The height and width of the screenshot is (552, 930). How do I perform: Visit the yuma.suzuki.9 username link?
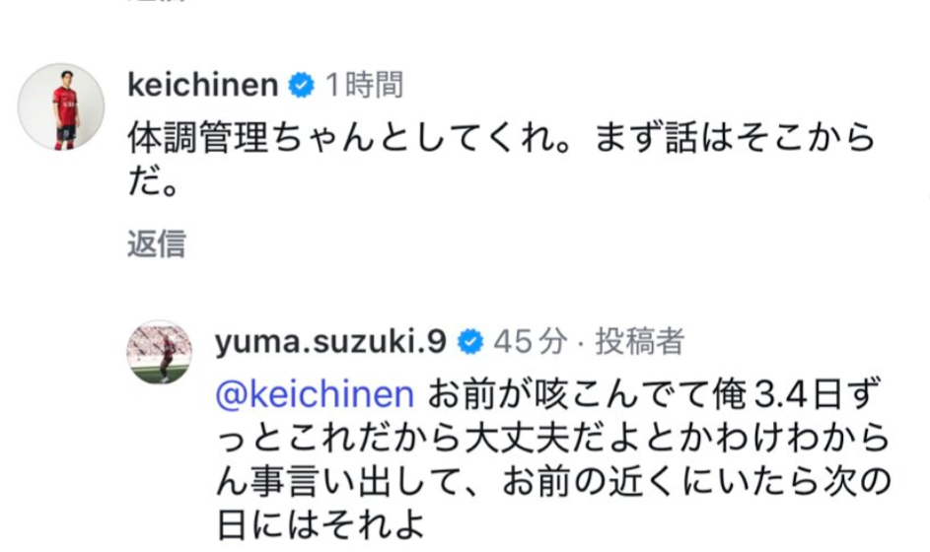point(330,342)
